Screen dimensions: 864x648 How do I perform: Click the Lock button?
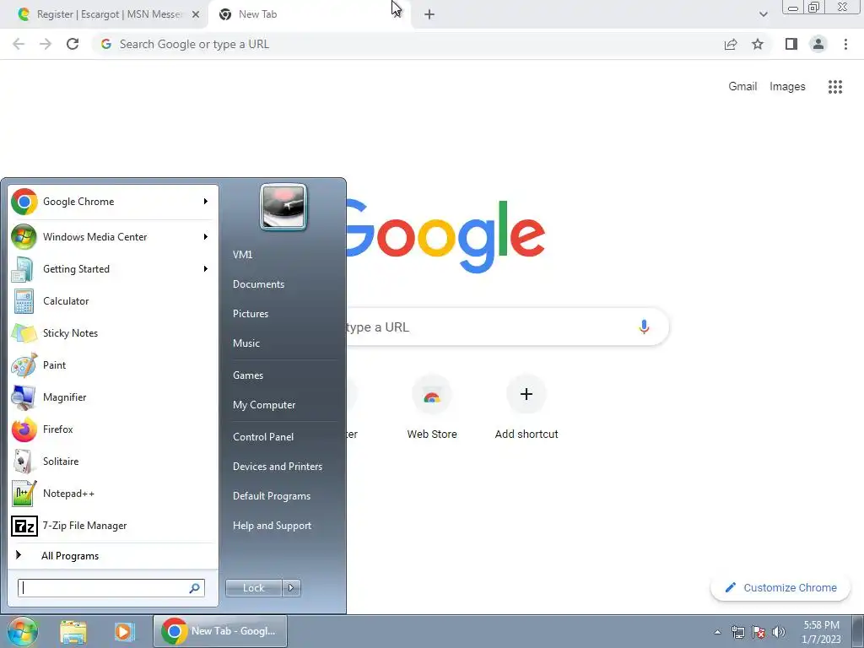tap(253, 588)
